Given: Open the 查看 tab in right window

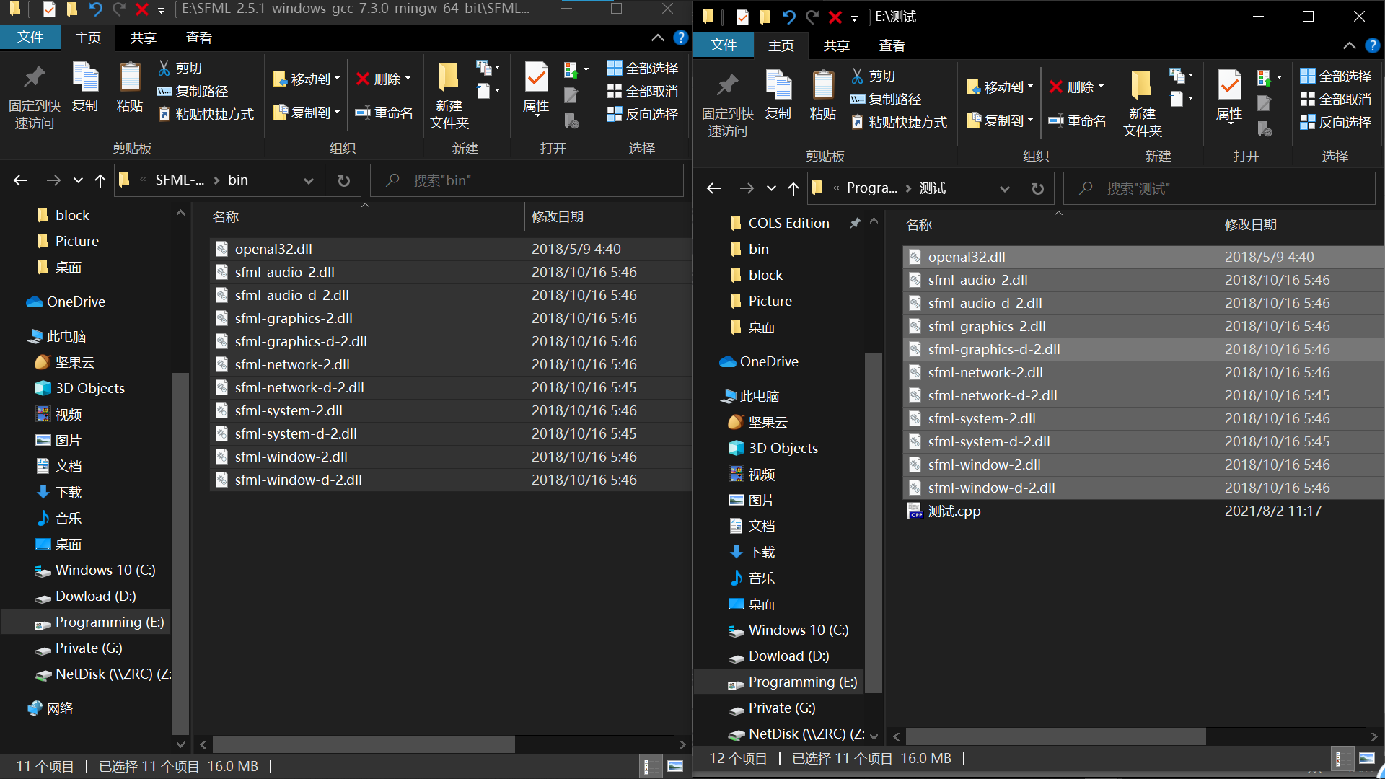Looking at the screenshot, I should tap(892, 46).
